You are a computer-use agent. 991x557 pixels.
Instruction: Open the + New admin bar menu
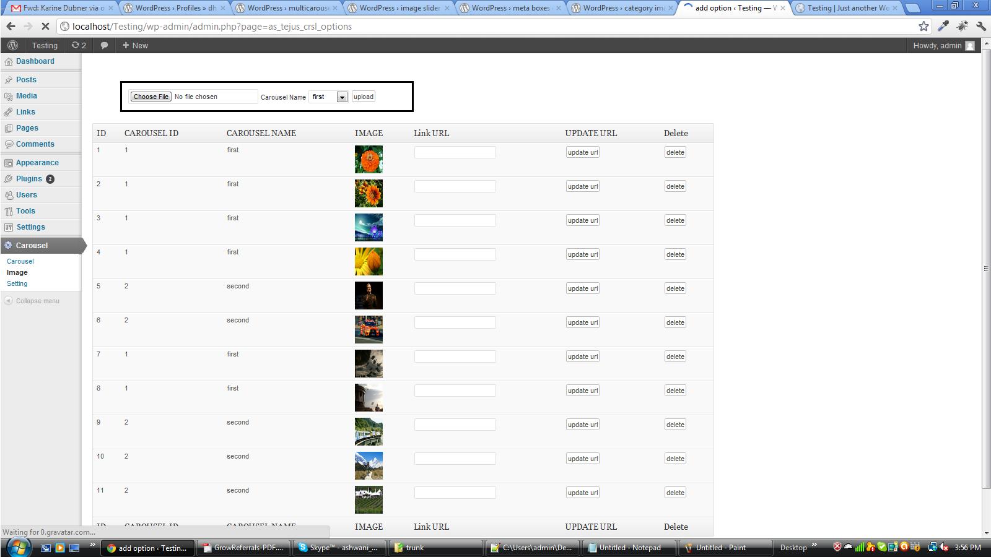[135, 45]
